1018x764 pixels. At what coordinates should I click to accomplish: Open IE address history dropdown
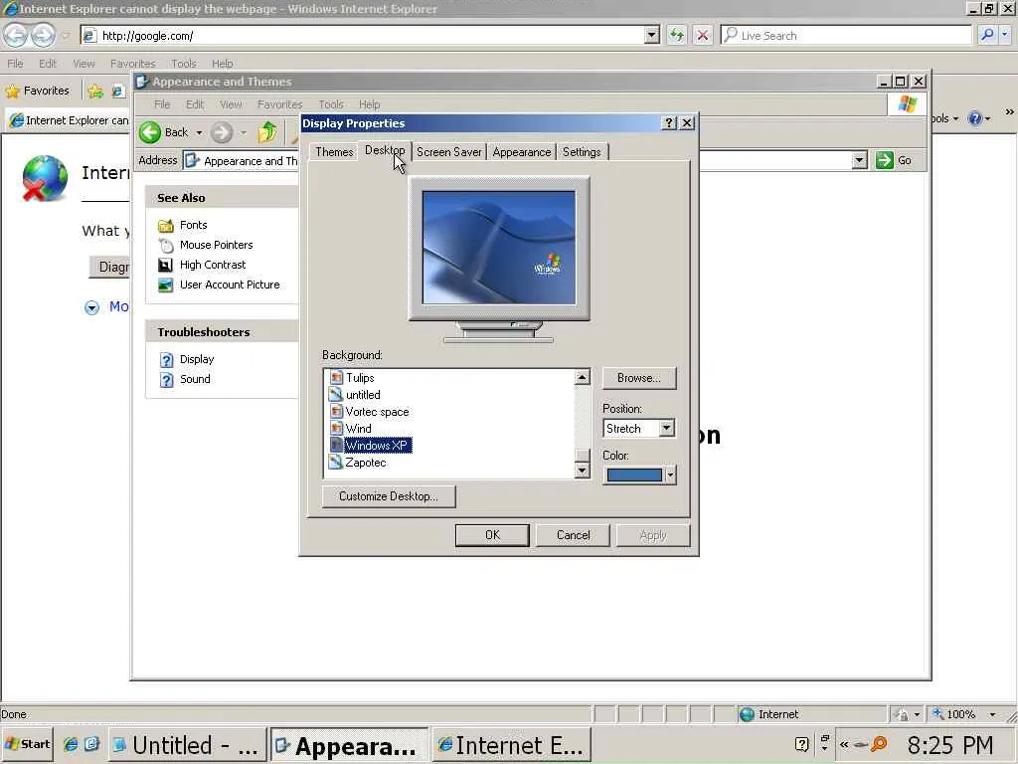click(x=652, y=36)
